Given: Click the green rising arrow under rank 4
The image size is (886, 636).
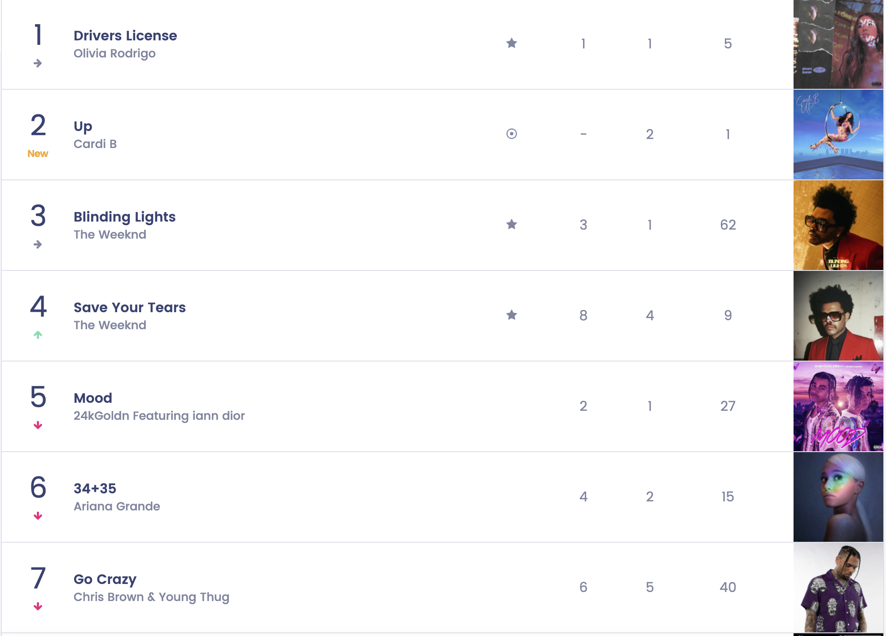Looking at the screenshot, I should click(38, 335).
